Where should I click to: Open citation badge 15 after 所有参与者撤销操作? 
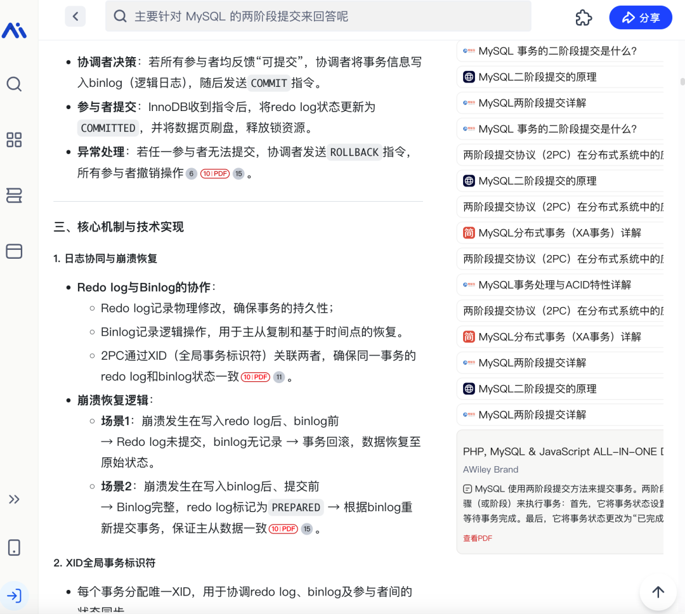238,174
